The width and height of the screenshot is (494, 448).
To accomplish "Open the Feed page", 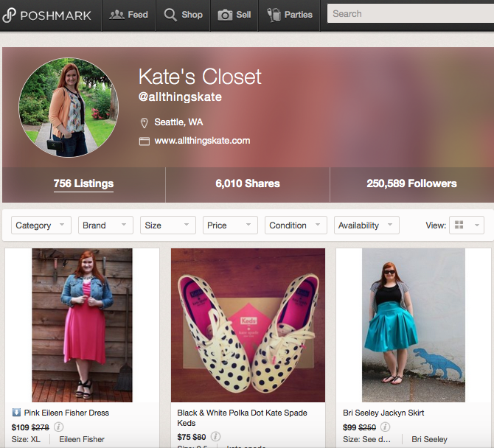I will point(128,15).
